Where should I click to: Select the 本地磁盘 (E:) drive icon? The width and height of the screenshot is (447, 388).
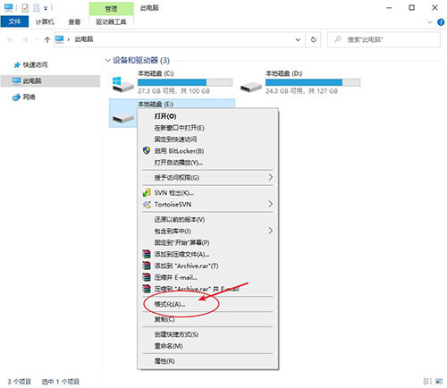coord(122,118)
